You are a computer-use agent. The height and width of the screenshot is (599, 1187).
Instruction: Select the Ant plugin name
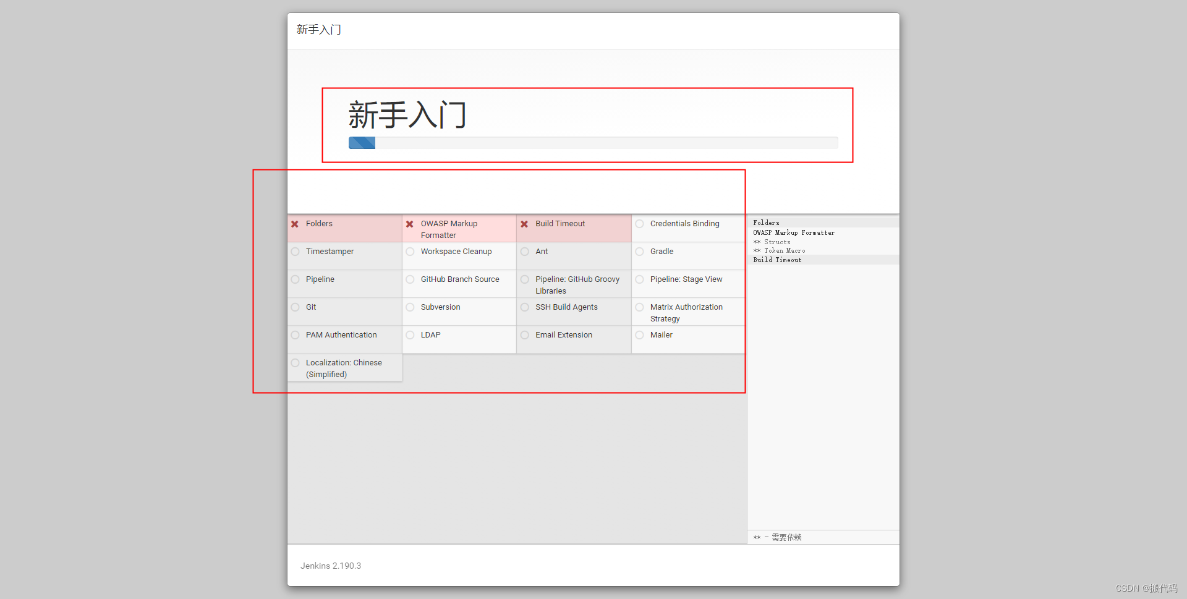coord(542,252)
